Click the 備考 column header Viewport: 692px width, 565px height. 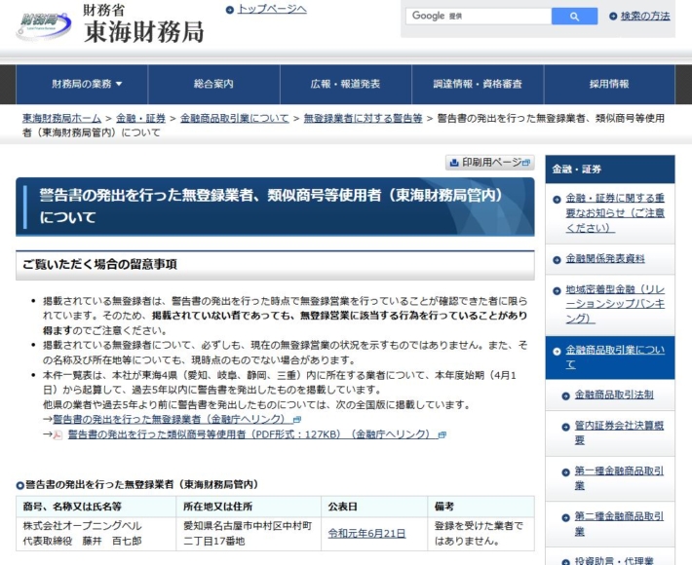tap(481, 507)
